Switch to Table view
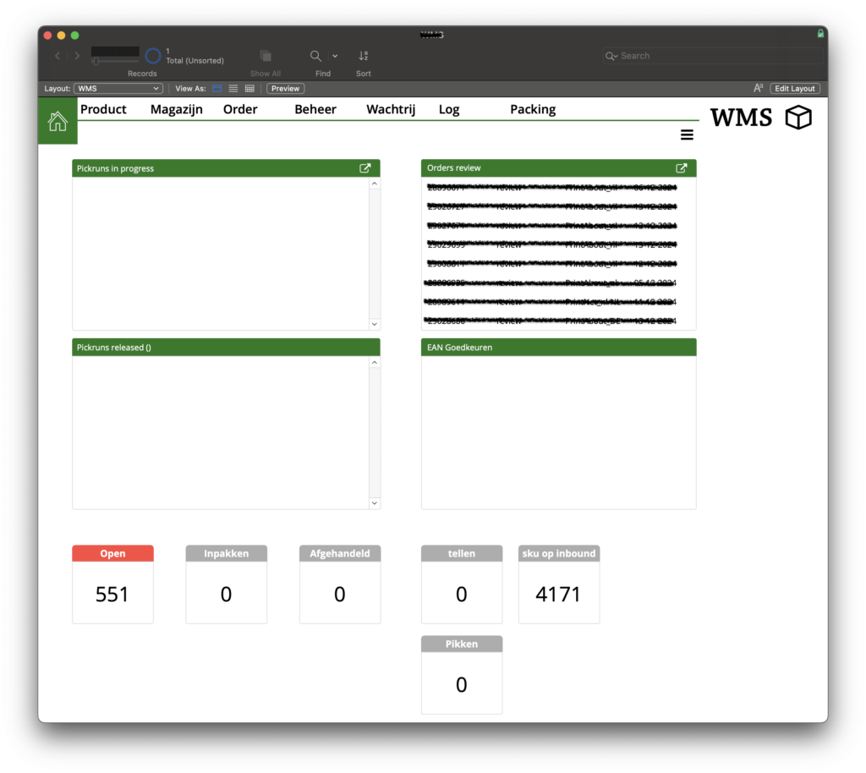 249,89
